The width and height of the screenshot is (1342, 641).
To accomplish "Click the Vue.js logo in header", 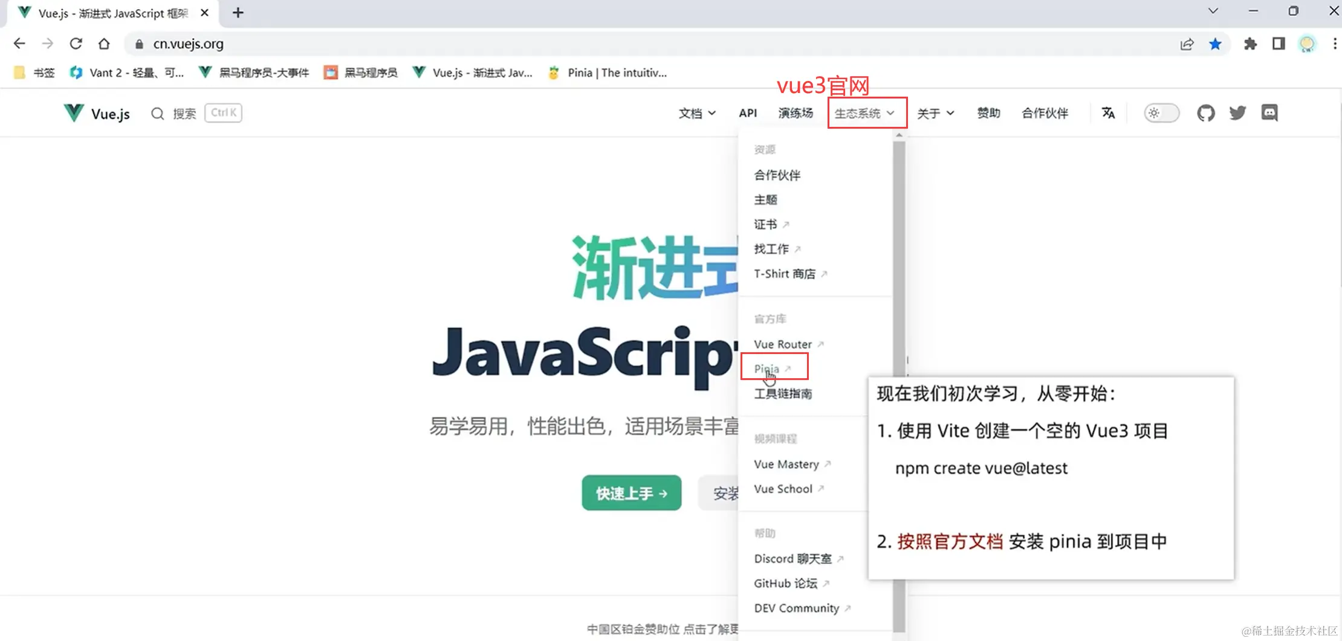I will pyautogui.click(x=97, y=113).
